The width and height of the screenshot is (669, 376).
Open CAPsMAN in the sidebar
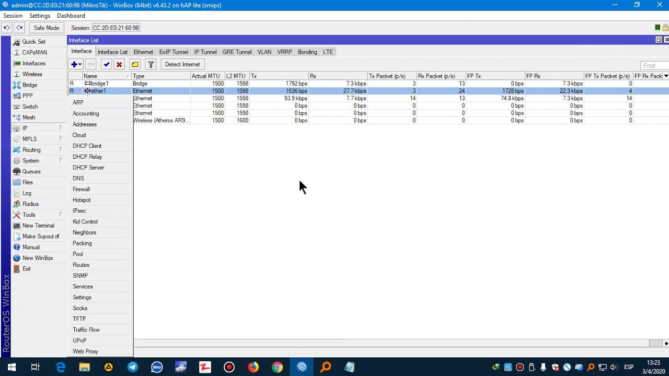pyautogui.click(x=34, y=53)
